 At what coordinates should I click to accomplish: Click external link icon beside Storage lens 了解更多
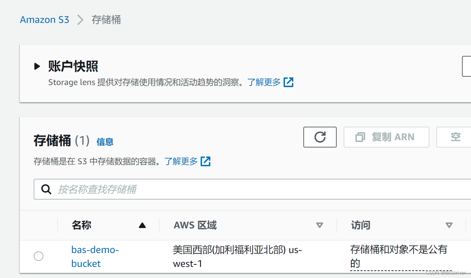click(288, 82)
